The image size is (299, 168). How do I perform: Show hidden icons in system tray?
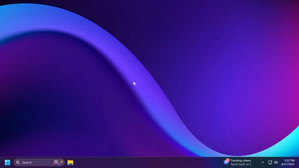click(262, 162)
